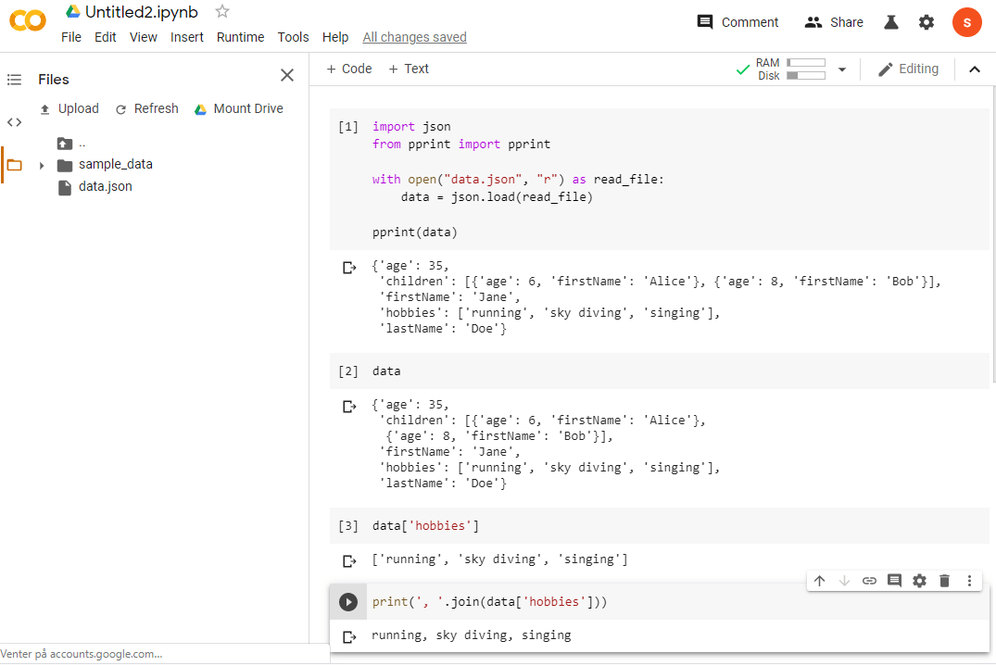
Task: Move the selected cell up
Action: (819, 581)
